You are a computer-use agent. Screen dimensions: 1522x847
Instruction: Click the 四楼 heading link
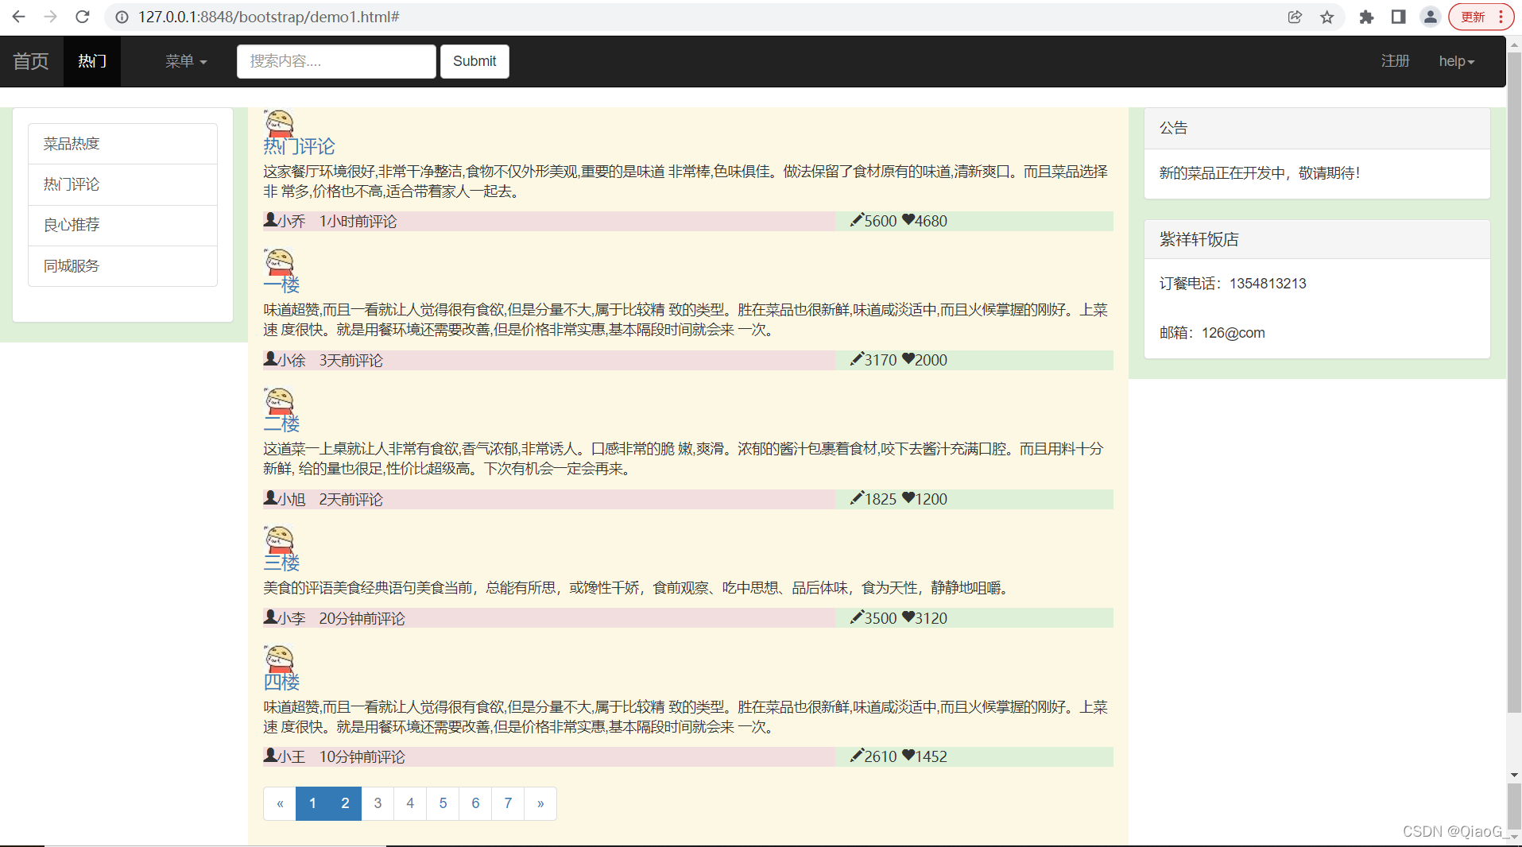(x=281, y=682)
